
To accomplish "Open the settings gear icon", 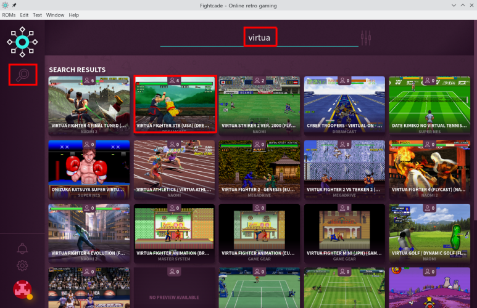I will tap(22, 265).
